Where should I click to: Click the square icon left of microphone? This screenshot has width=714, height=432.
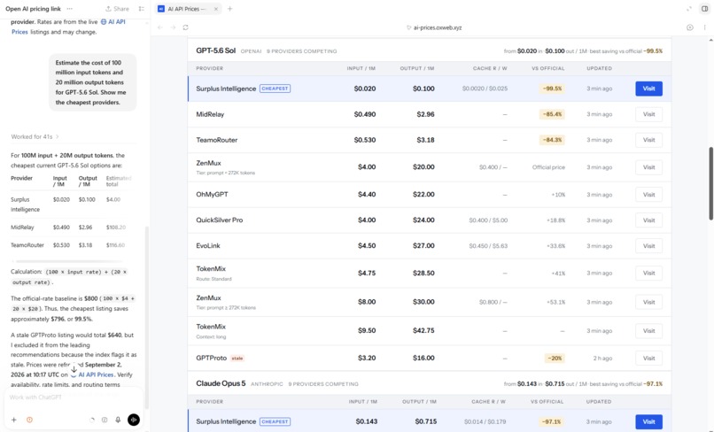click(105, 420)
